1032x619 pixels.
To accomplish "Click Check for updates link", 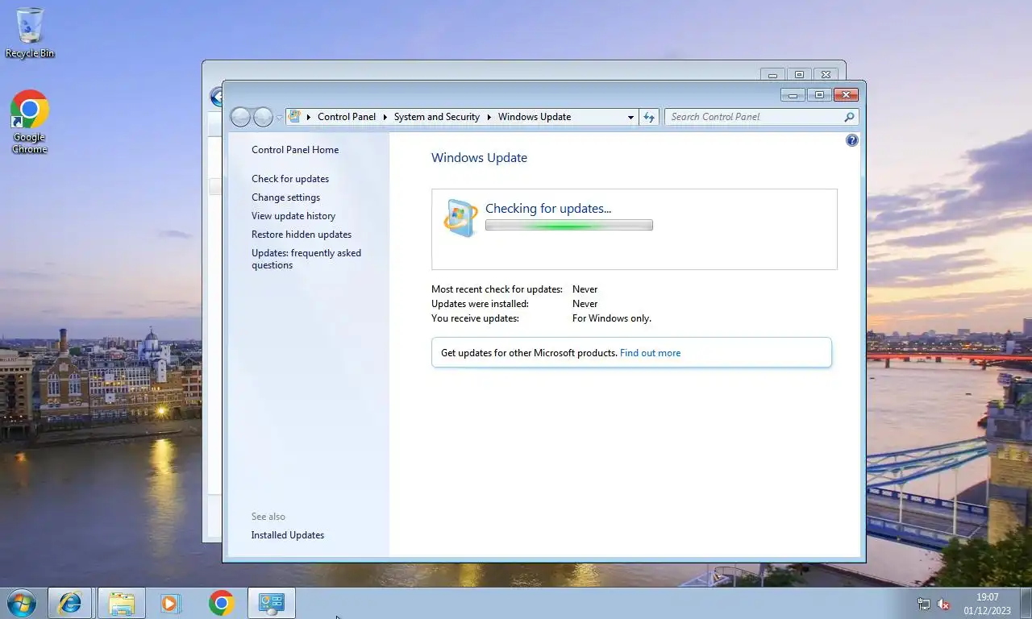I will [x=290, y=179].
